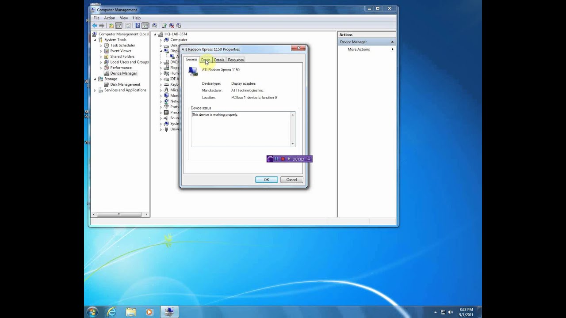Viewport: 566px width, 318px height.
Task: Select Disk Management in console tree
Action: point(125,84)
